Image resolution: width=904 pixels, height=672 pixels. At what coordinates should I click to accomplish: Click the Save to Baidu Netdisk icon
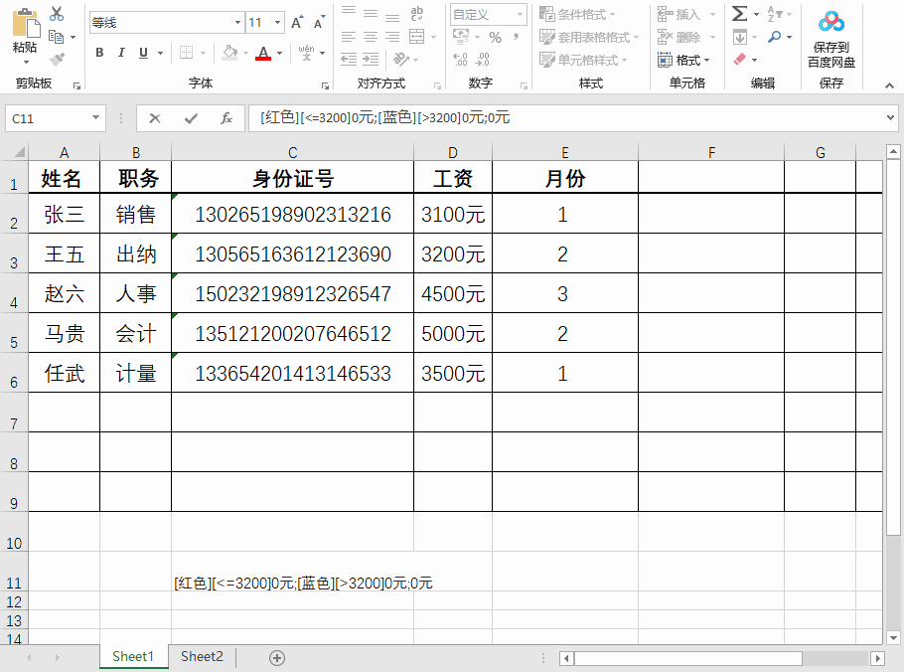(x=830, y=22)
